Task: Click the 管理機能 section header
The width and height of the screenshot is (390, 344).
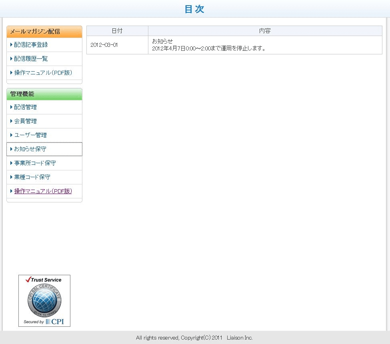Action: pyautogui.click(x=44, y=94)
